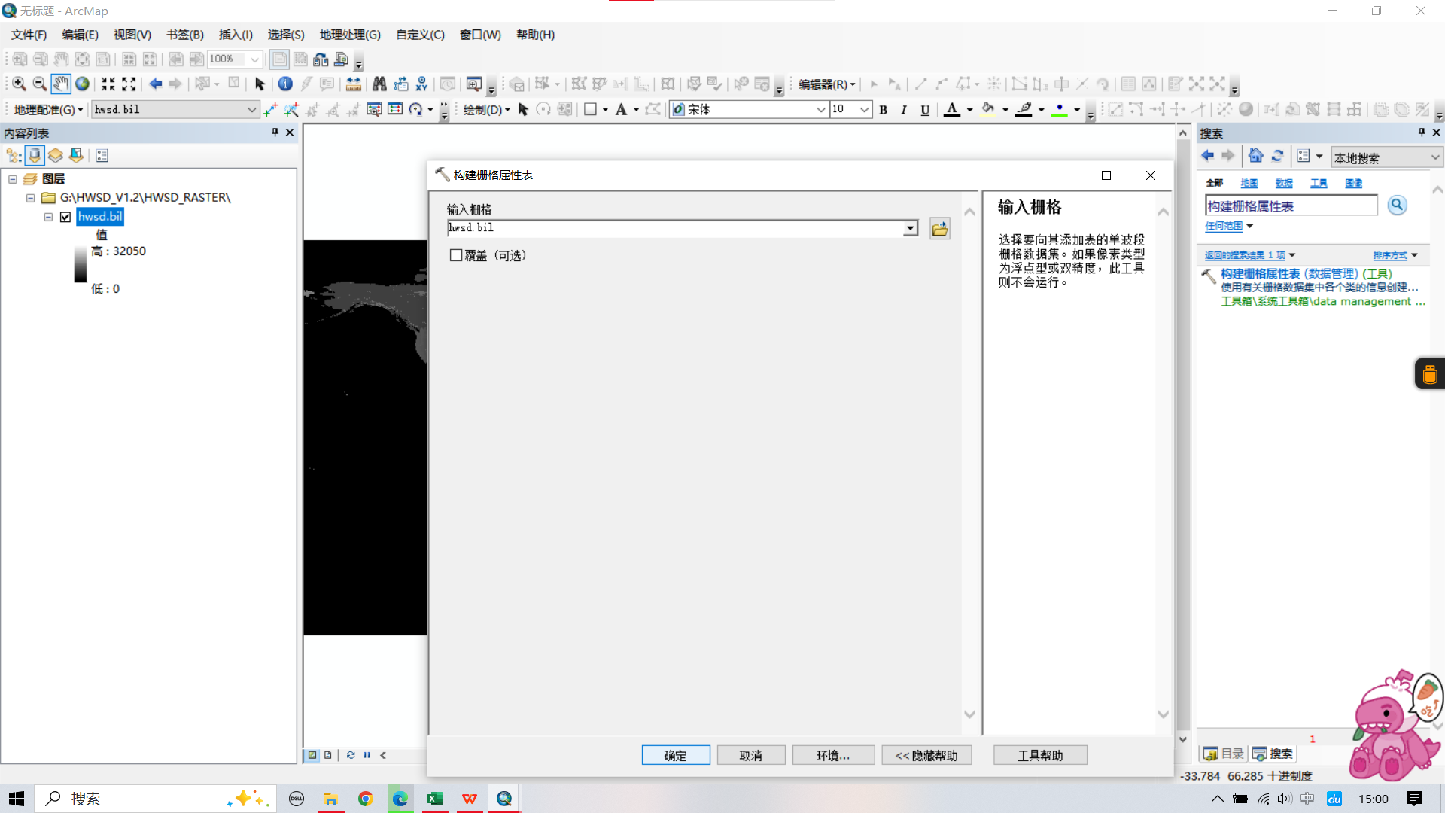Collapse the 图层 tree node
The height and width of the screenshot is (813, 1445).
coord(13,179)
